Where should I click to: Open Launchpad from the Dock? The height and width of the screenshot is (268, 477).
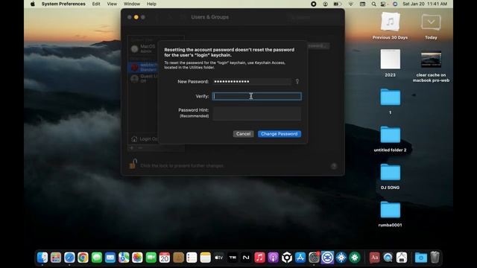(x=56, y=258)
